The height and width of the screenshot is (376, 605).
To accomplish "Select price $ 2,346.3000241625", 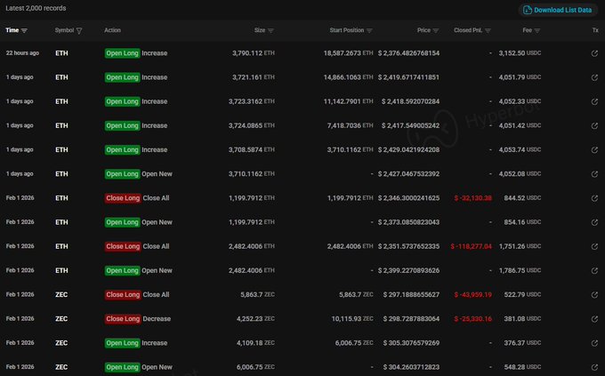I will [408, 198].
